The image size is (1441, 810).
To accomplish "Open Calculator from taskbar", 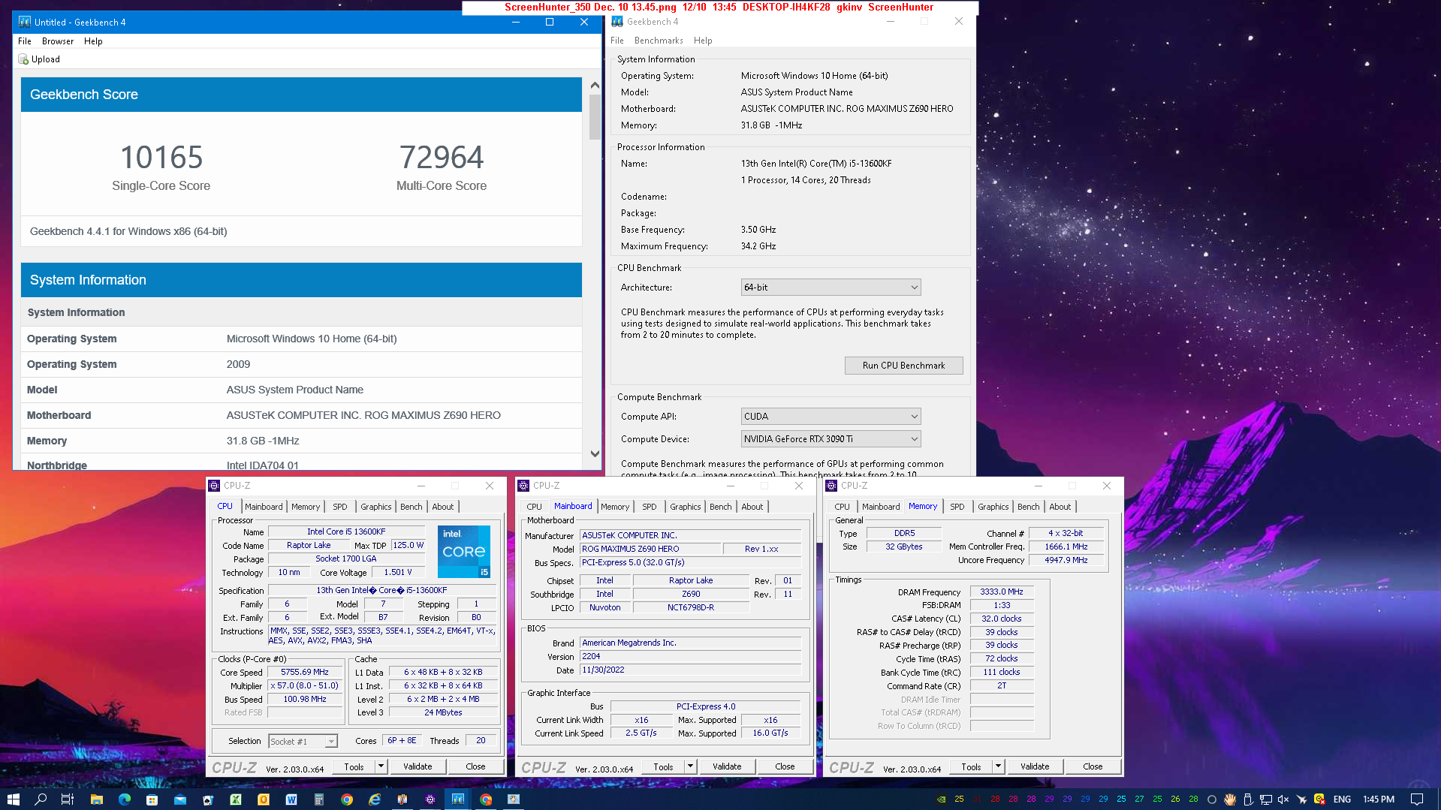I will [x=319, y=799].
